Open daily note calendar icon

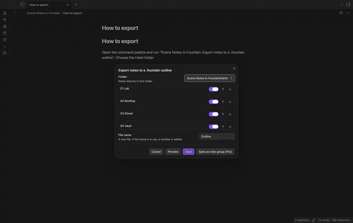pos(5,33)
